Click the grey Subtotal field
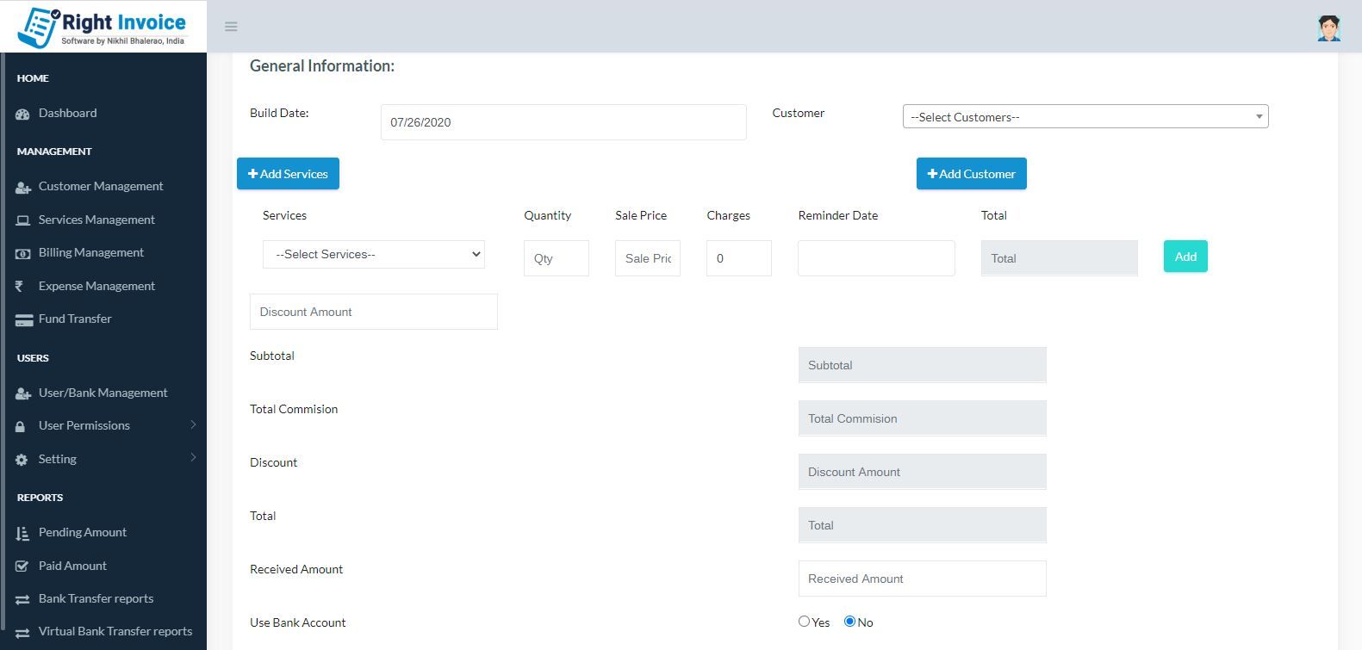 (x=923, y=365)
